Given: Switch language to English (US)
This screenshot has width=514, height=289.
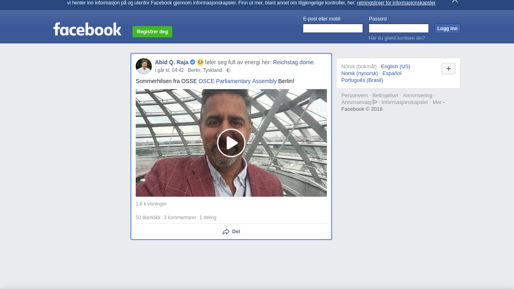Looking at the screenshot, I should point(396,67).
